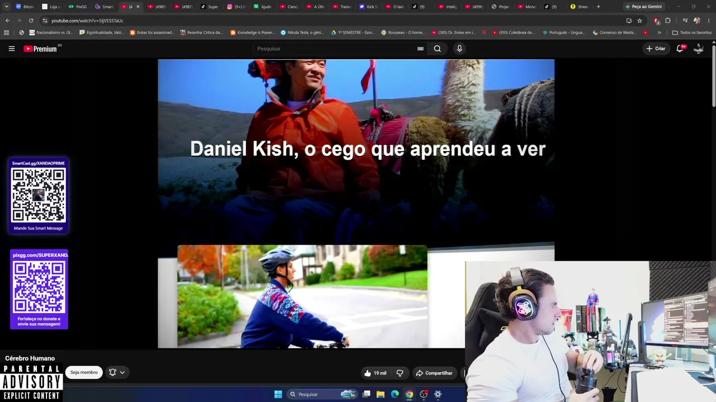716x402 pixels.
Task: Click the page's vertical scrollbar thumb
Action: click(x=713, y=75)
